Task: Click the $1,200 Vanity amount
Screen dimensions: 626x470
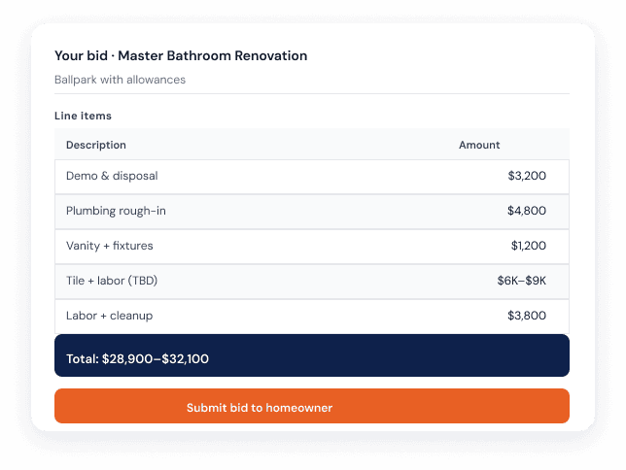Action: [x=529, y=246]
